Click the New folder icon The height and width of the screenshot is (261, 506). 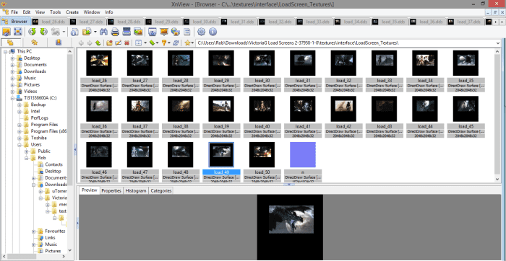109,43
